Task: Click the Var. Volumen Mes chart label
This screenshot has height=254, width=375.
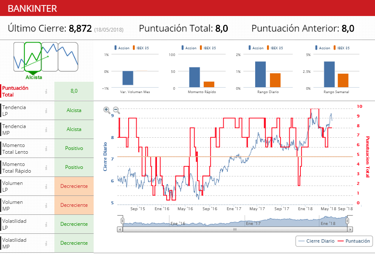Action: 135,92
